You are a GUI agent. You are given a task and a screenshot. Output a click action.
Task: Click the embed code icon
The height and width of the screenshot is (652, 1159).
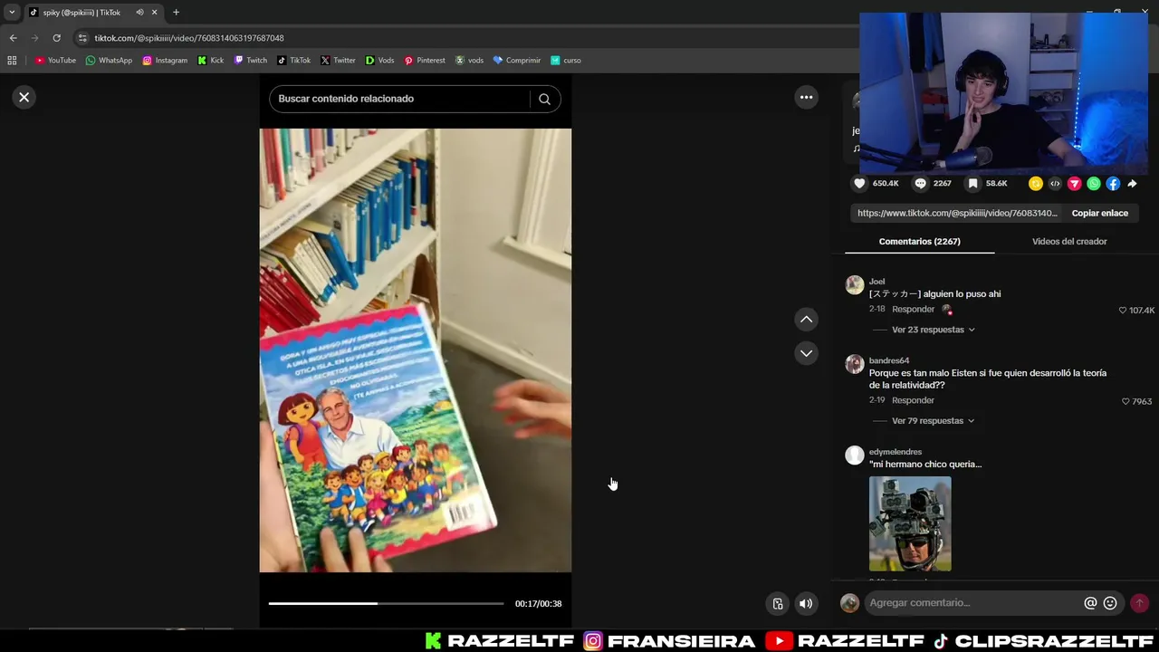tap(1055, 184)
